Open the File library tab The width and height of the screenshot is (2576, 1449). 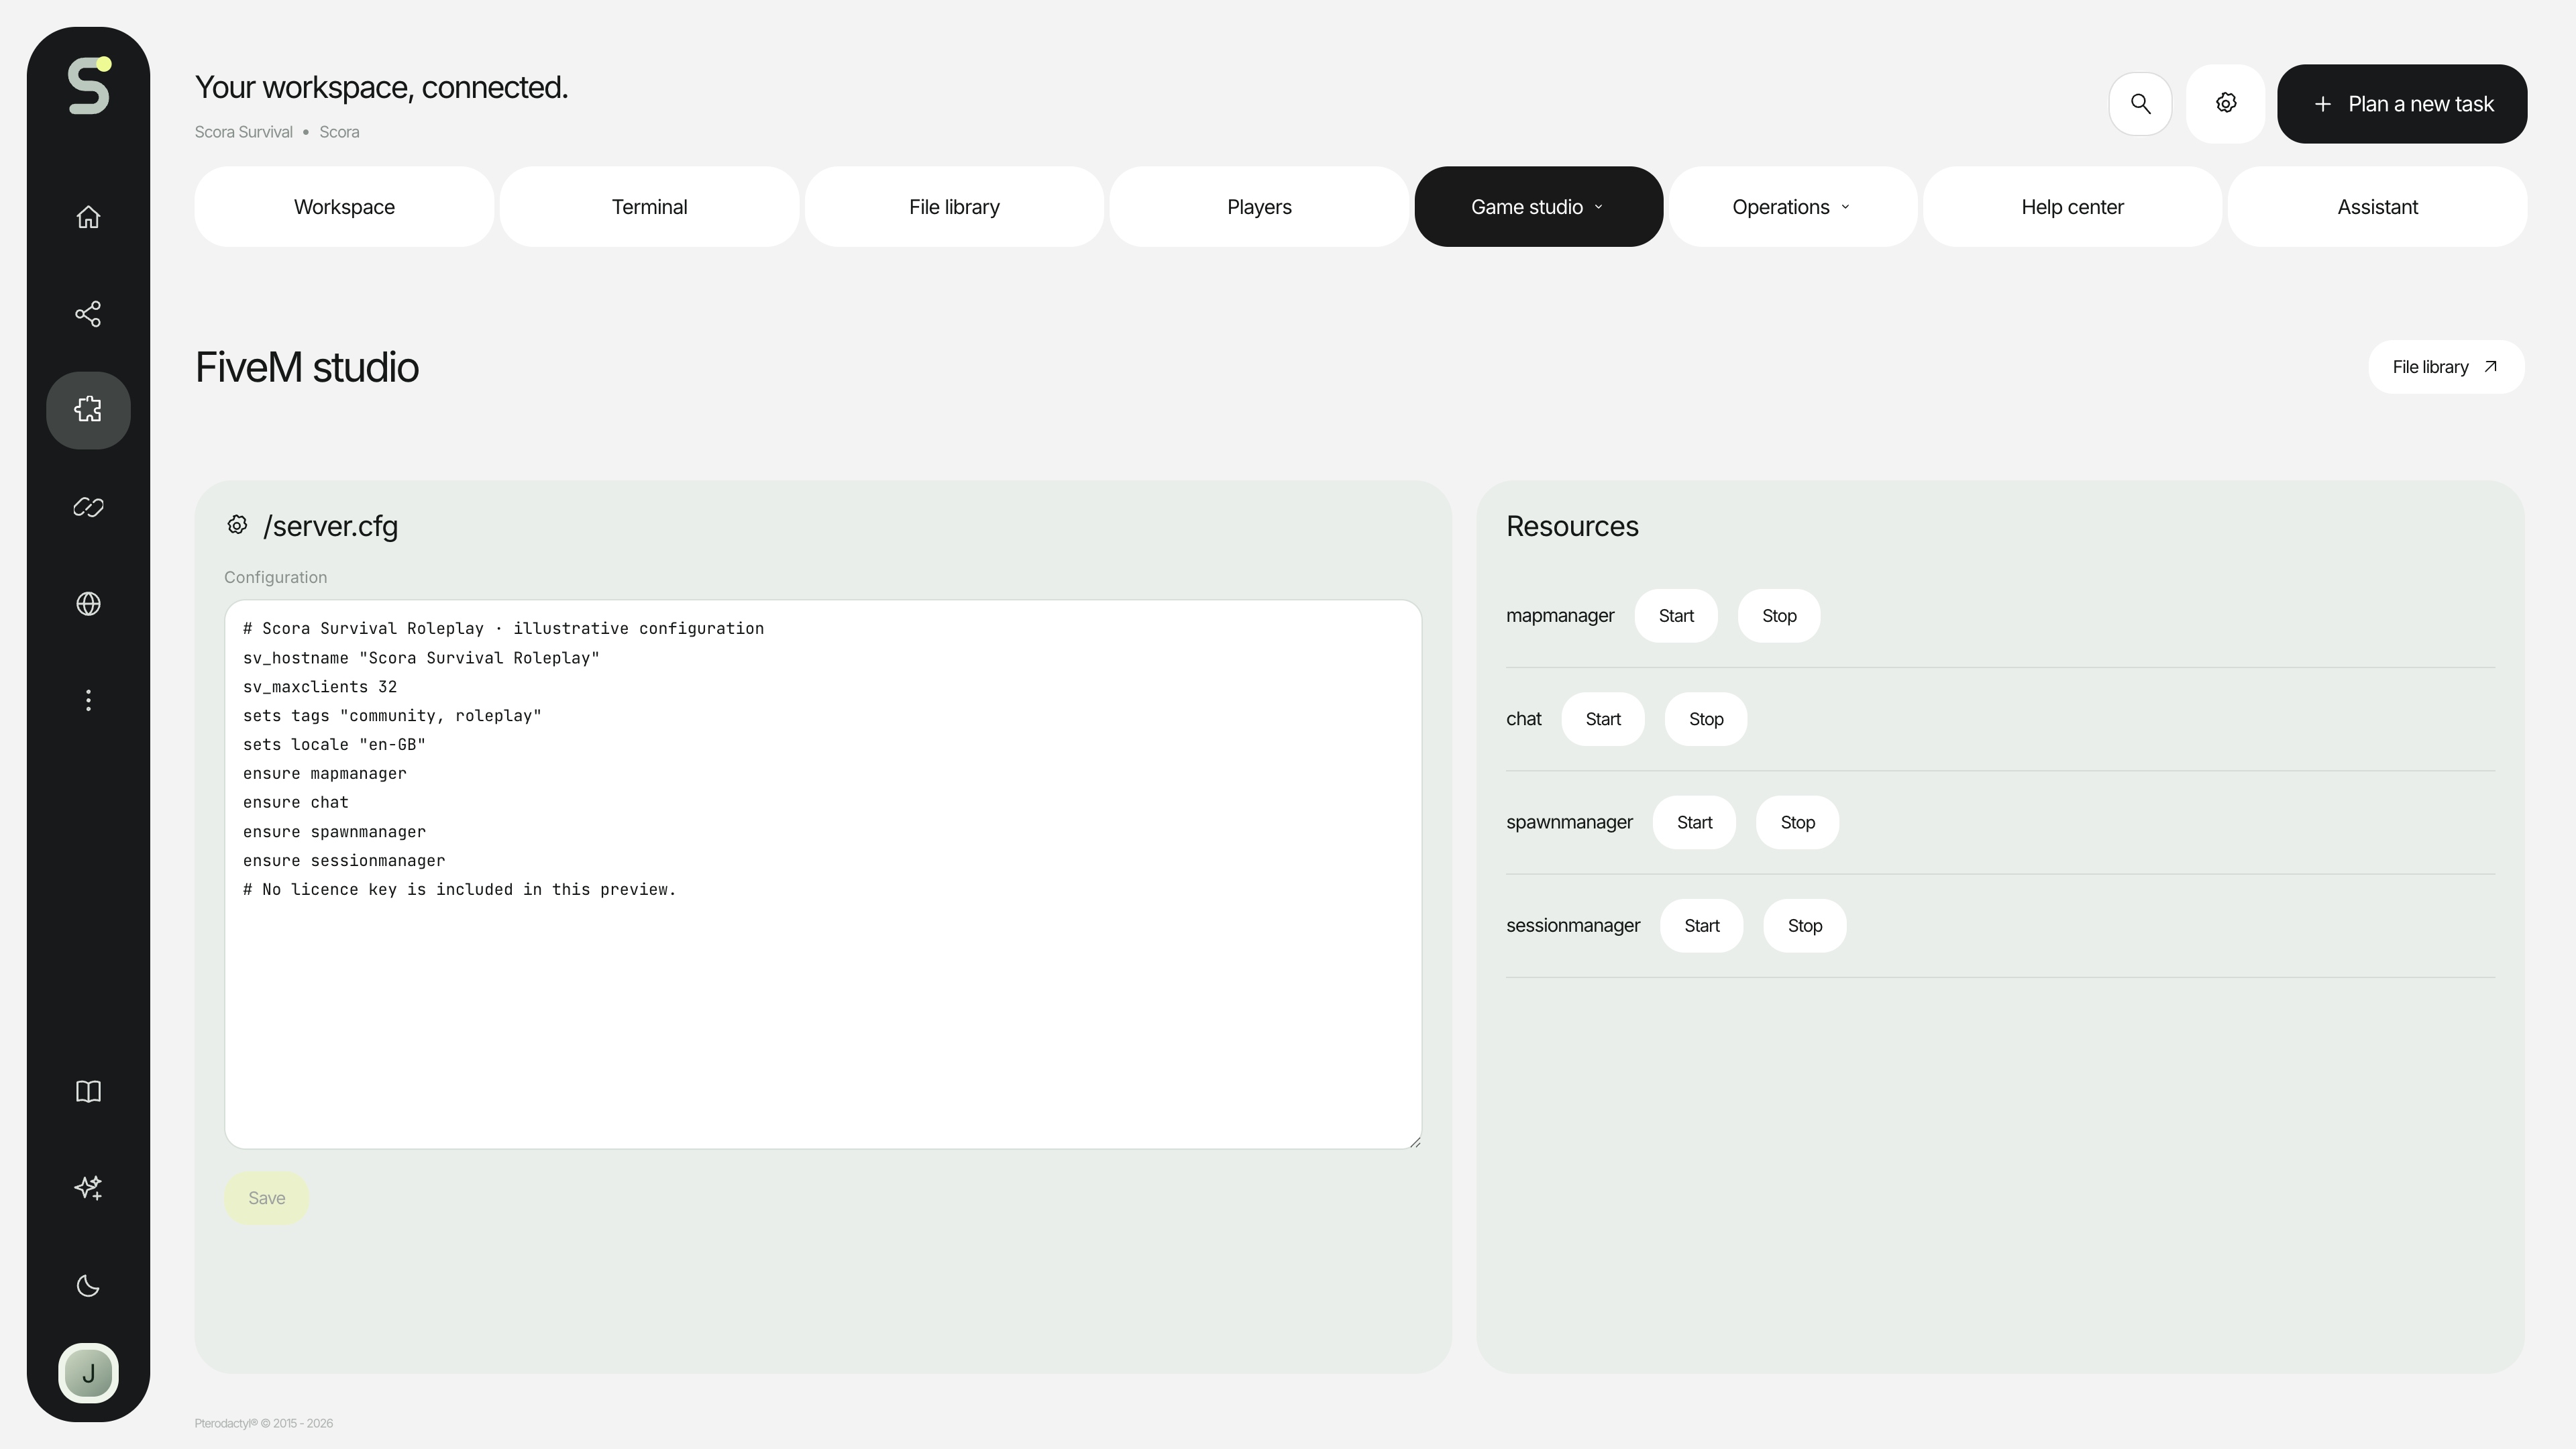pos(954,207)
